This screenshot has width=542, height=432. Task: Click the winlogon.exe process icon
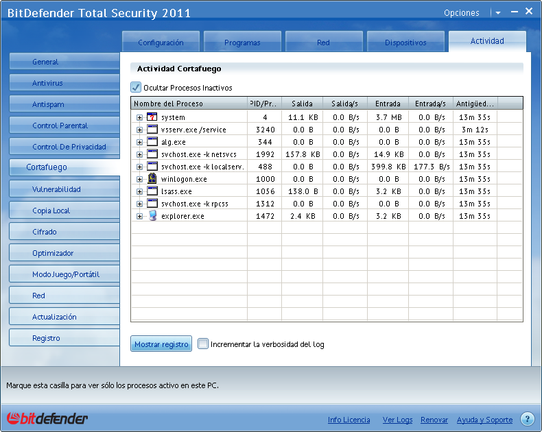click(x=152, y=179)
